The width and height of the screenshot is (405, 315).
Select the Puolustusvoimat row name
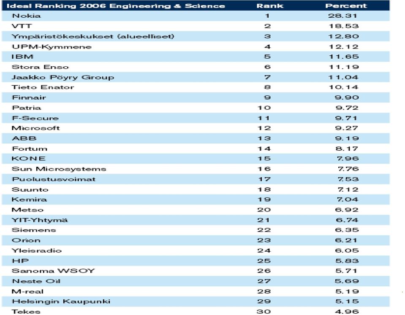coord(54,179)
